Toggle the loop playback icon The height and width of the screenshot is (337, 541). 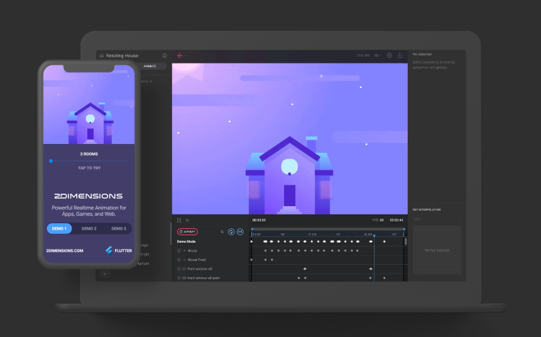click(x=231, y=231)
